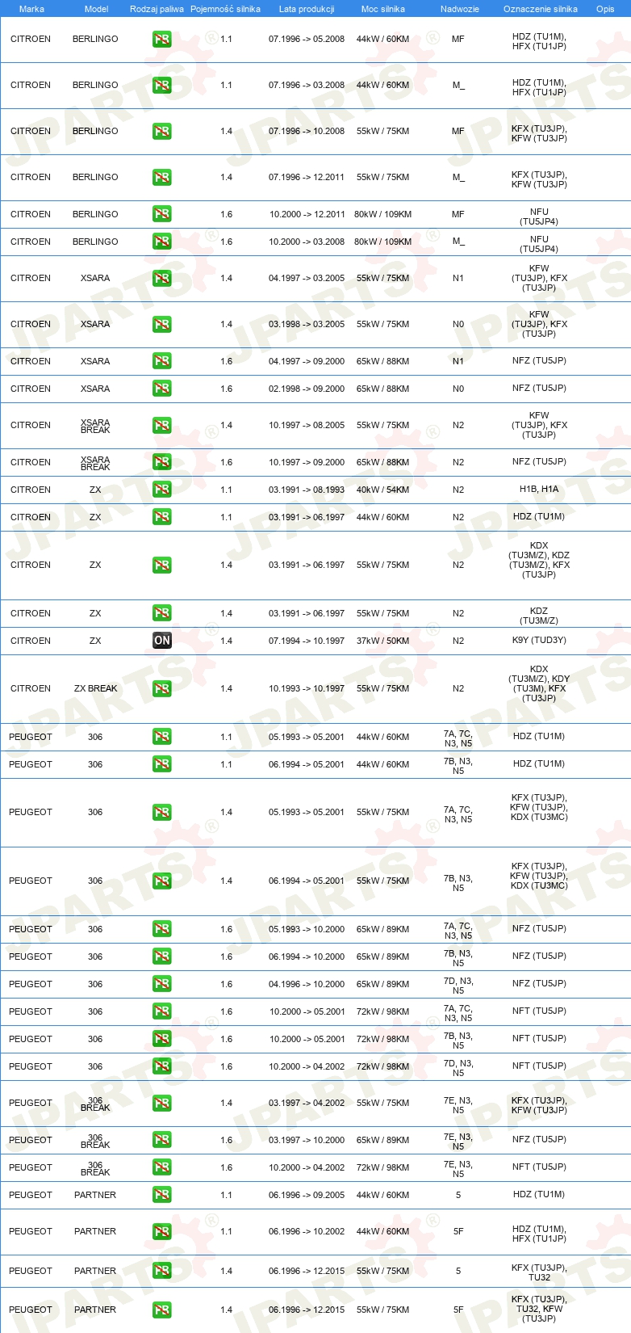Select date range 06.1996 -> 09.2005
Viewport: 631px width, 1333px height.
coord(307,1195)
